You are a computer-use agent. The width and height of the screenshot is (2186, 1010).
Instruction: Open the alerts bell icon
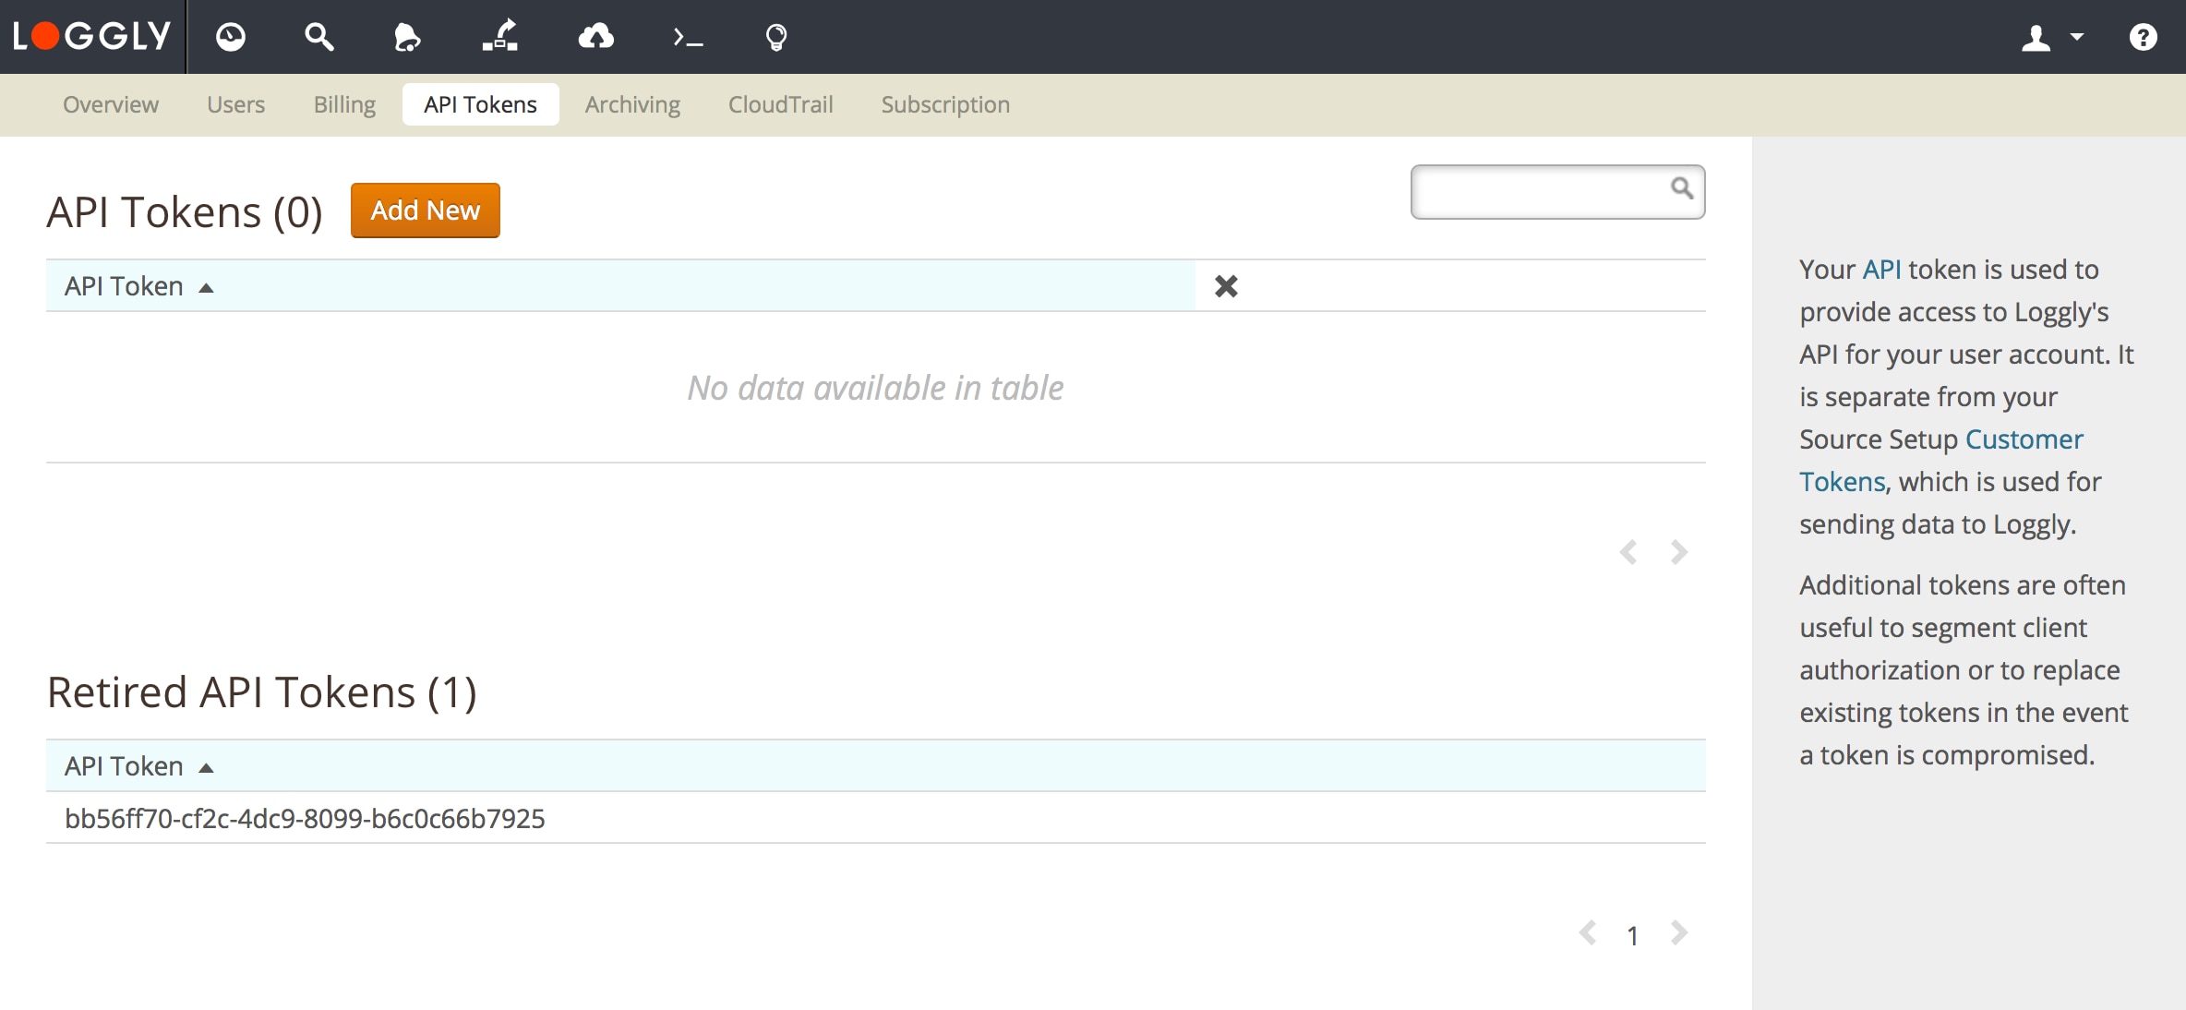click(406, 37)
